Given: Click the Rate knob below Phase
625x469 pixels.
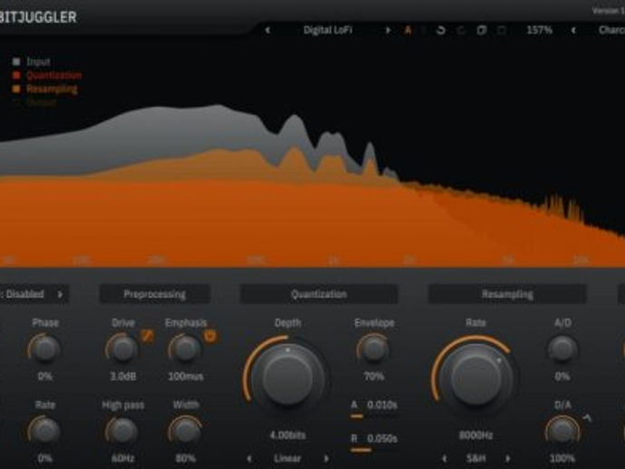Looking at the screenshot, I should click(x=45, y=431).
